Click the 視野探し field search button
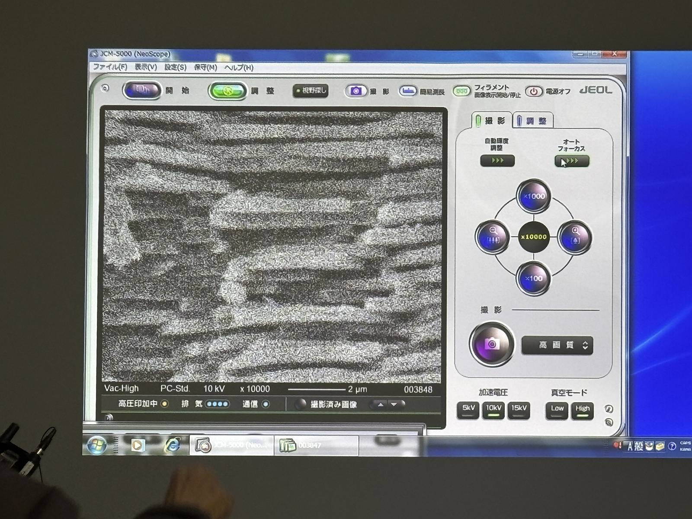This screenshot has width=692, height=519. (x=311, y=91)
